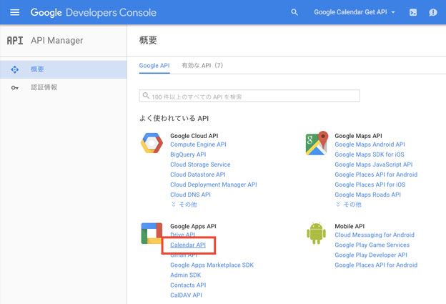Click the 概要 sidebar overview icon
Viewport: 446px width, 304px height.
tap(15, 69)
